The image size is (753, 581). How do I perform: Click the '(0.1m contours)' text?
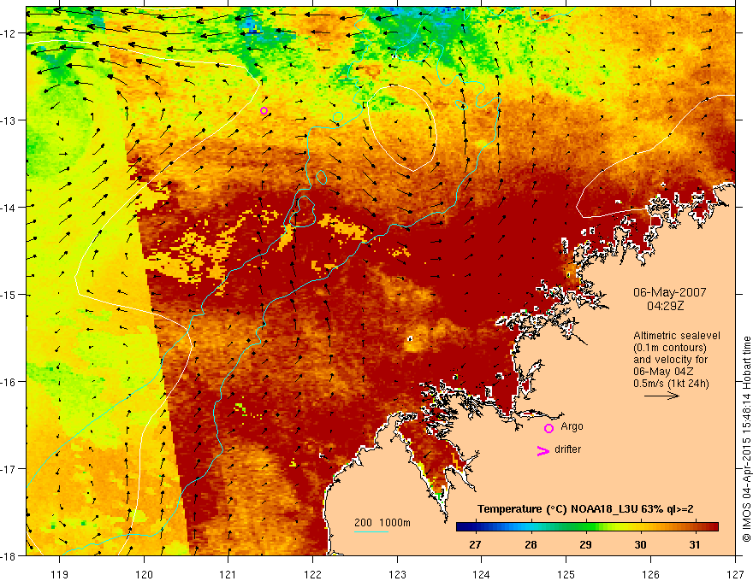click(x=670, y=348)
